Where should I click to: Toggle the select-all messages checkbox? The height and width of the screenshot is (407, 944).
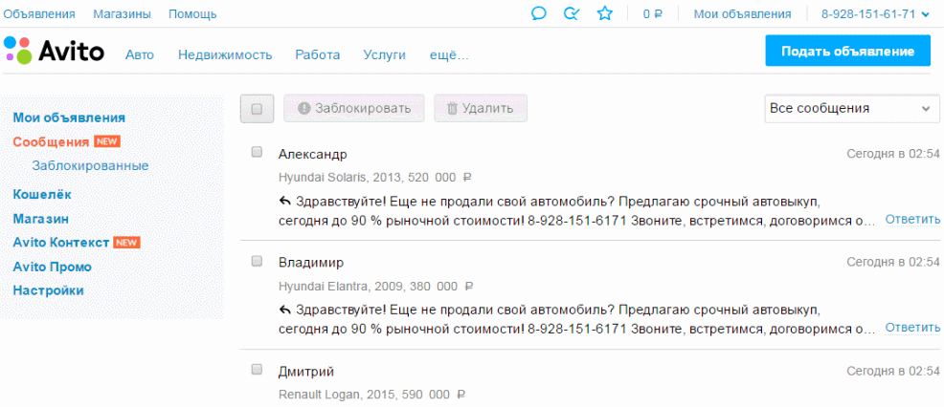pyautogui.click(x=258, y=109)
